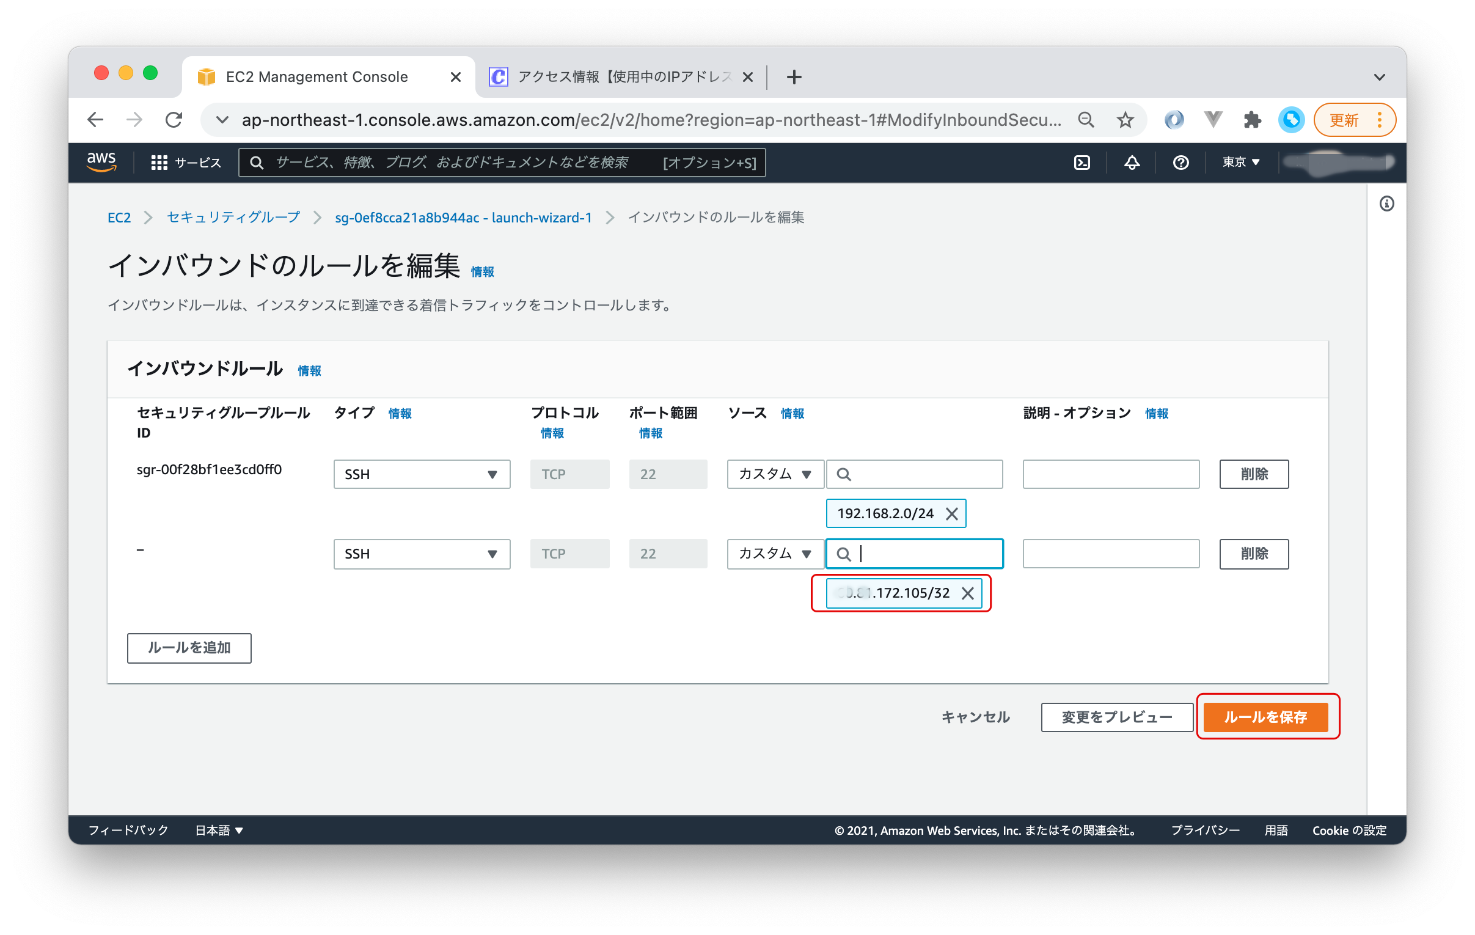Remove the 172.105/32 source chip
The image size is (1475, 935).
click(x=967, y=593)
